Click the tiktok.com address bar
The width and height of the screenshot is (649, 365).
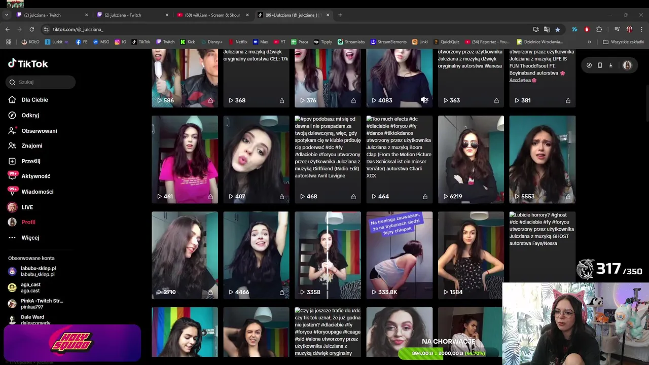[x=284, y=29]
